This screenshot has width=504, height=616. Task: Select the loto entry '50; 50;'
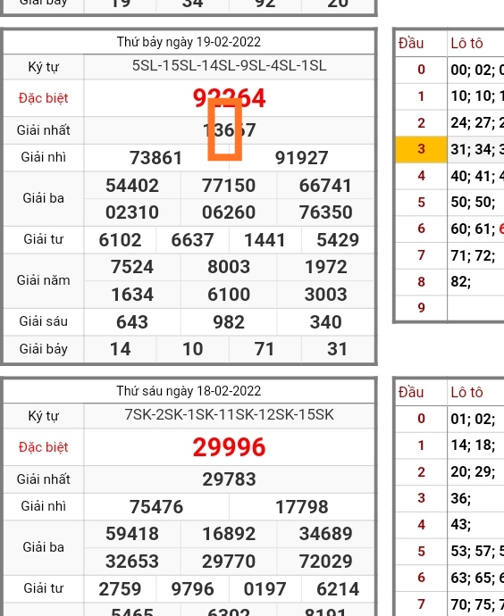(x=473, y=203)
